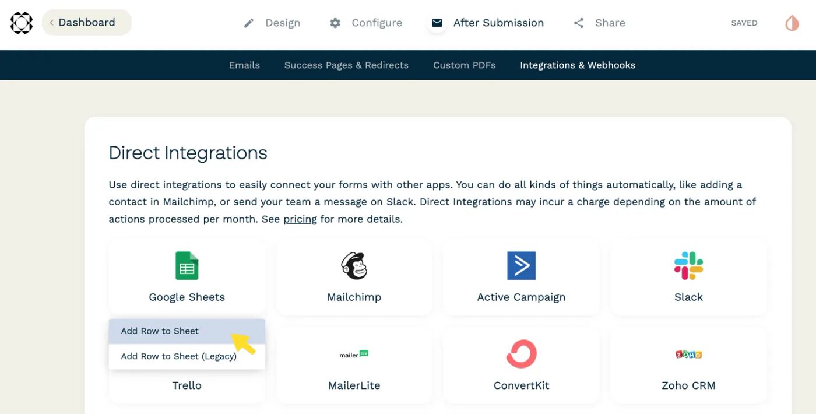Follow the pricing link
The image size is (816, 414).
[x=300, y=219]
